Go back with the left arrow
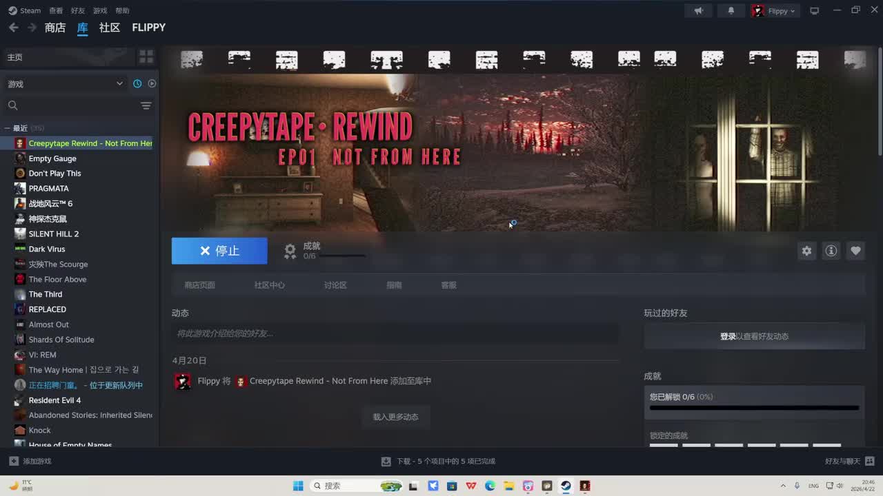Viewport: 883px width, 496px height. (x=14, y=28)
